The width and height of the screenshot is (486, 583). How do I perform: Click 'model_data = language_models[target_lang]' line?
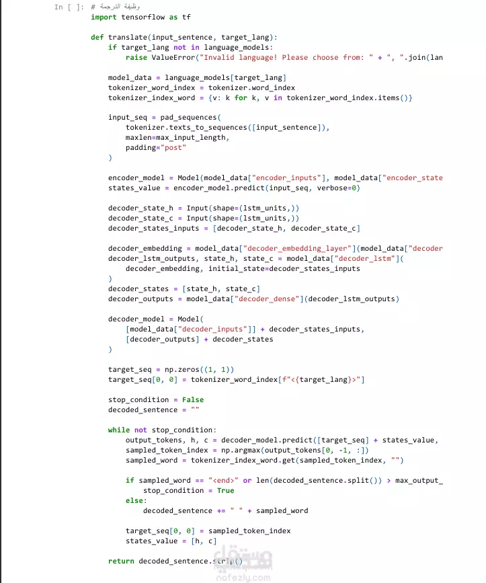pyautogui.click(x=198, y=78)
